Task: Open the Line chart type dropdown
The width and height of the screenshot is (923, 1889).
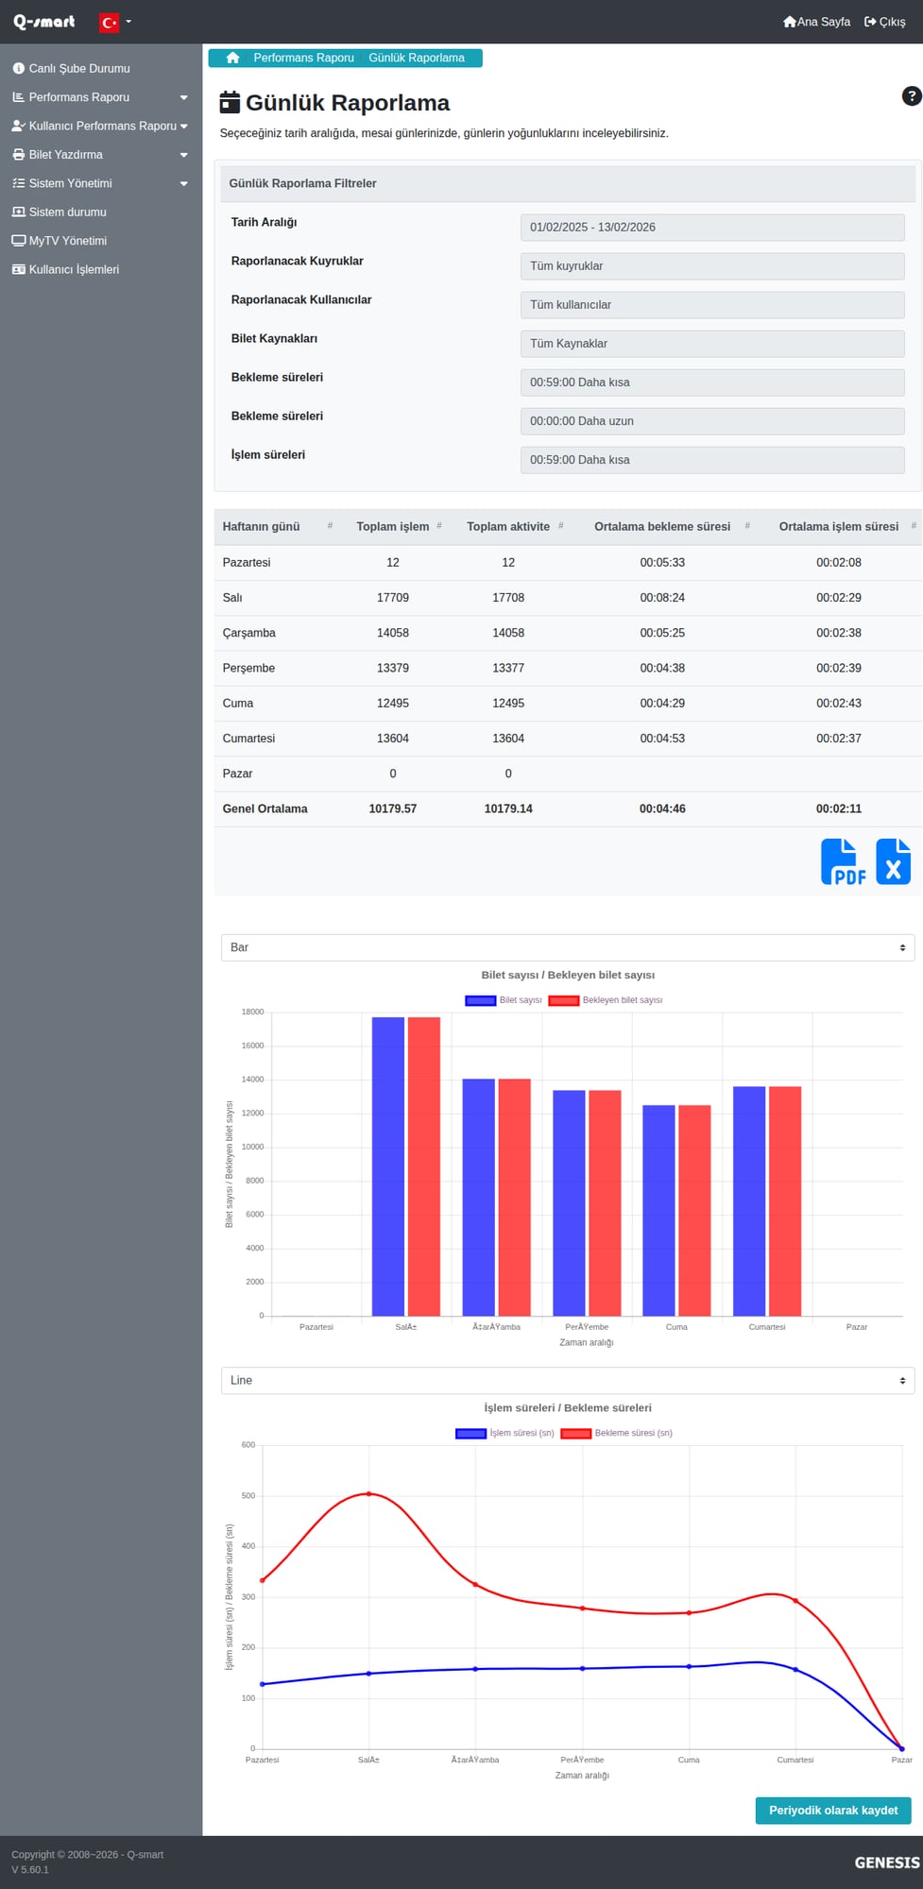Action: pyautogui.click(x=567, y=1381)
